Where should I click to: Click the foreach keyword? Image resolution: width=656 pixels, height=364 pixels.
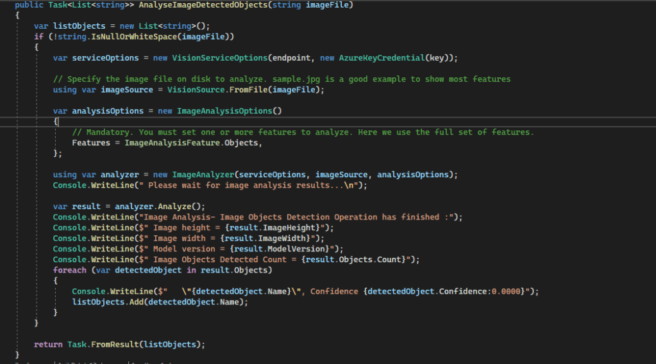(69, 270)
